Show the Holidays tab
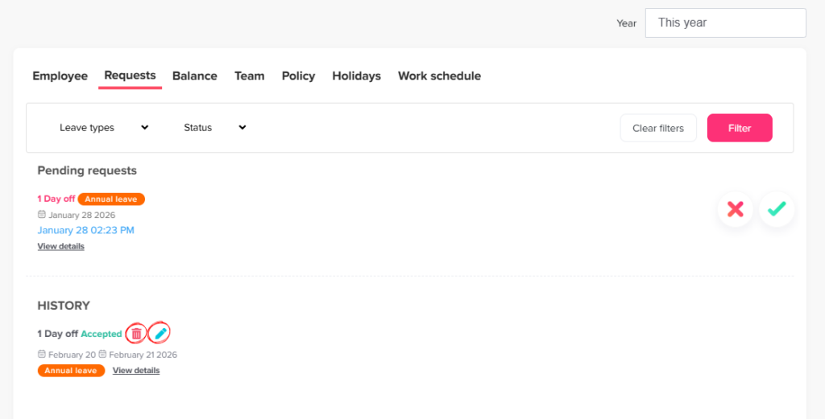 356,76
